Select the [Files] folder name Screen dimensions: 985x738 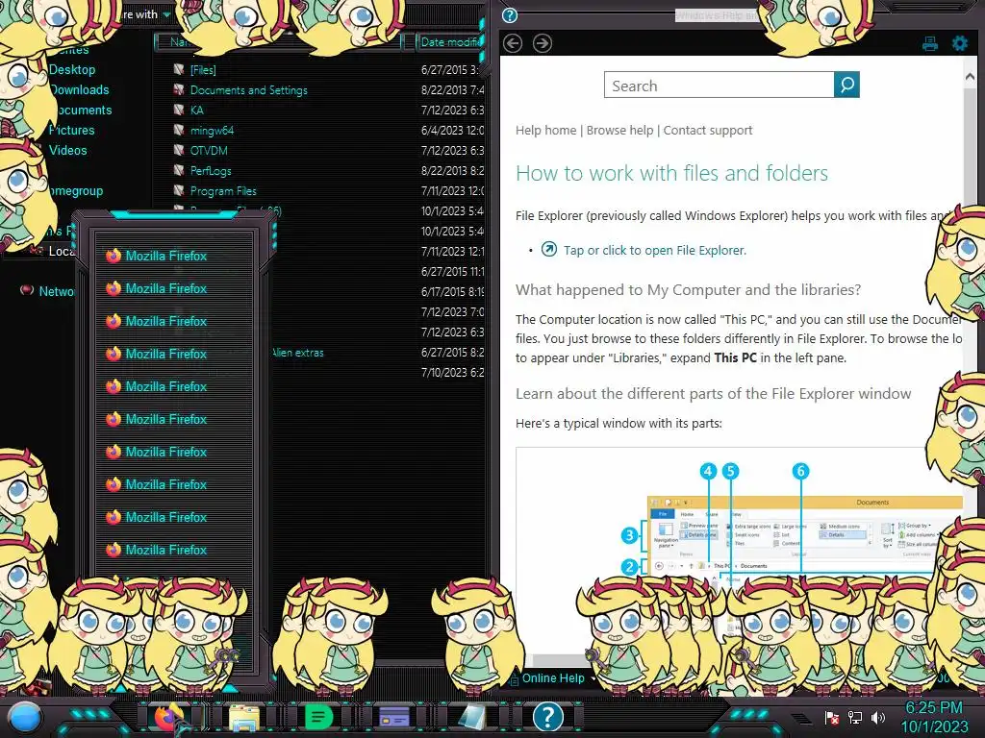click(x=203, y=69)
